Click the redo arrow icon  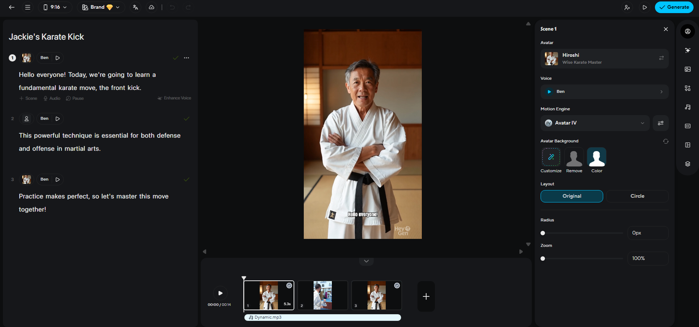coord(188,7)
